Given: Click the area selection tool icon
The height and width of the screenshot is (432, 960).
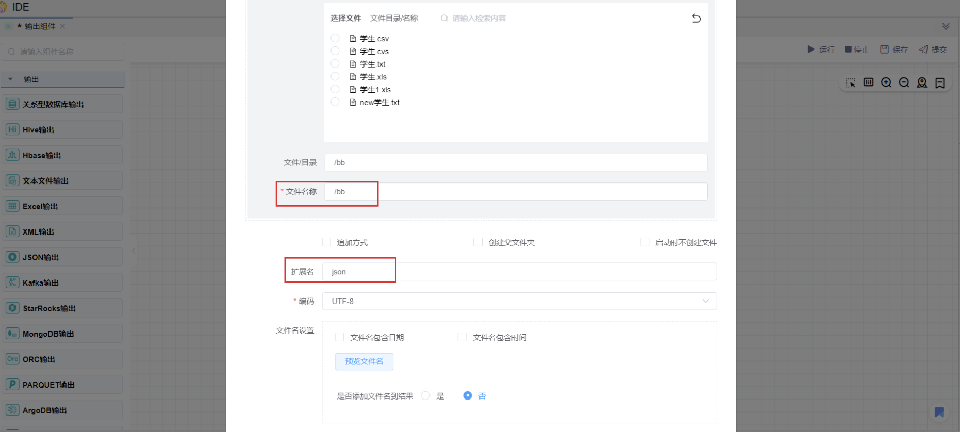Looking at the screenshot, I should coord(851,82).
